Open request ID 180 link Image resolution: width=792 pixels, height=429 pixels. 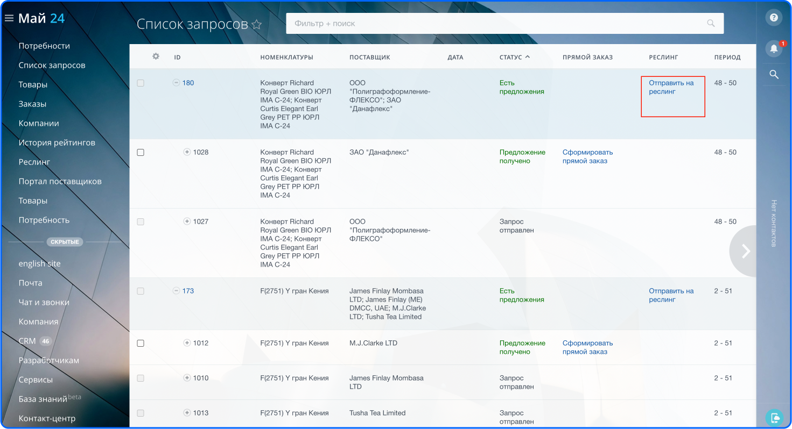[x=188, y=83]
